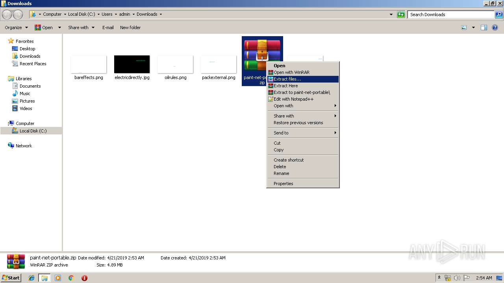Open address bar history dropdown
Screen dimensions: 504x283
(x=391, y=15)
